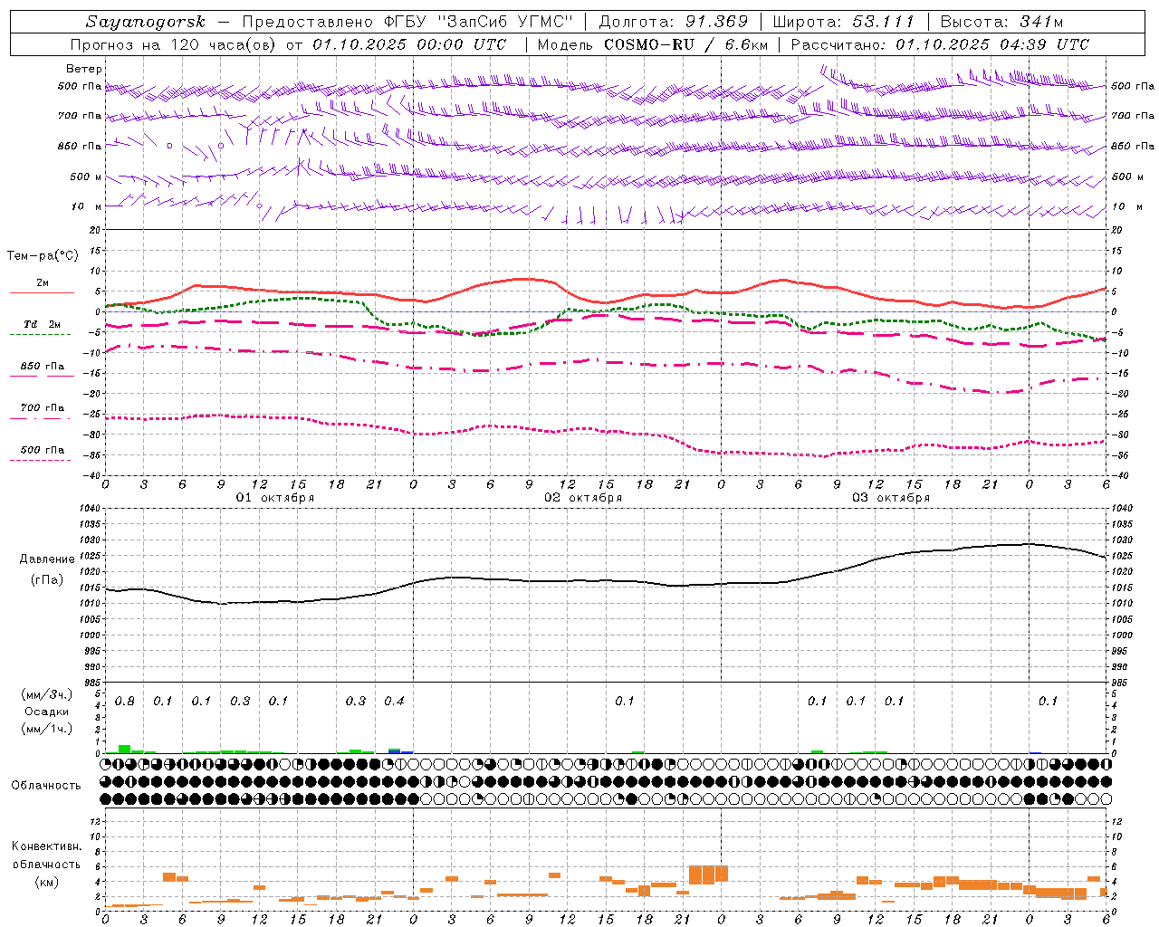Click the Широта: 53.111 value

(844, 22)
